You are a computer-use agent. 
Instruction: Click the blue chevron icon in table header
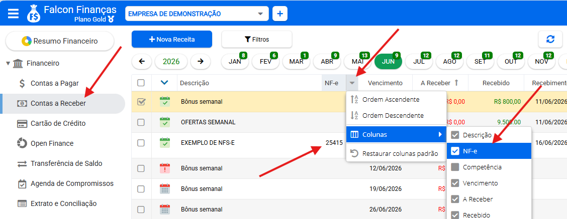click(164, 83)
